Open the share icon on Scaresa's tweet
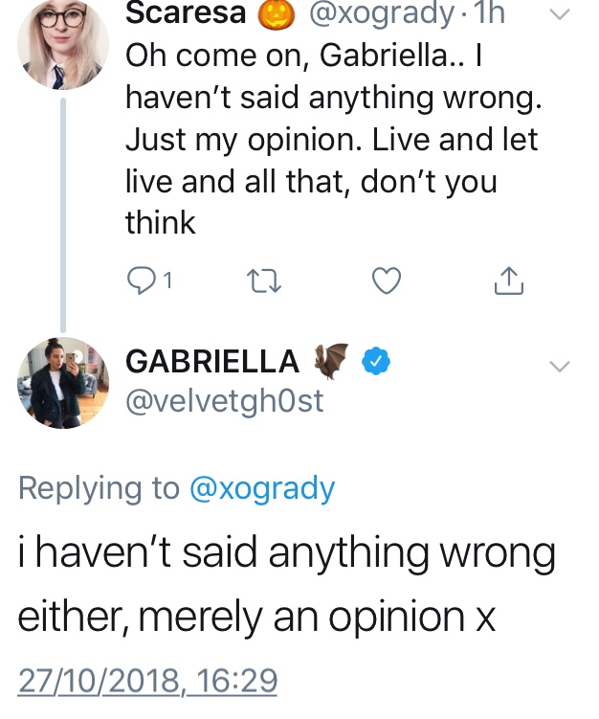The image size is (599, 719). (508, 281)
